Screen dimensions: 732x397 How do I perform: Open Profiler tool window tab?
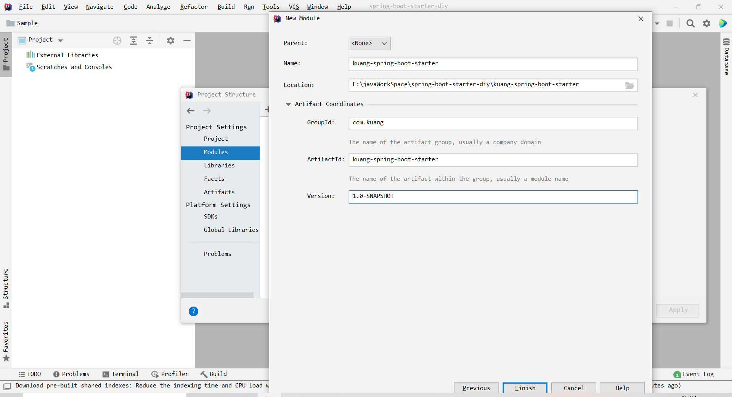170,374
